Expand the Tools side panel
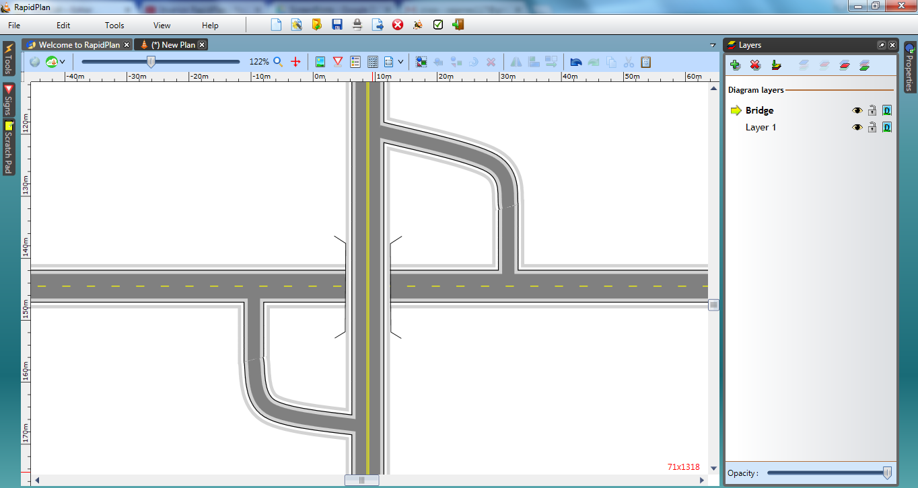The width and height of the screenshot is (918, 488). pos(8,60)
